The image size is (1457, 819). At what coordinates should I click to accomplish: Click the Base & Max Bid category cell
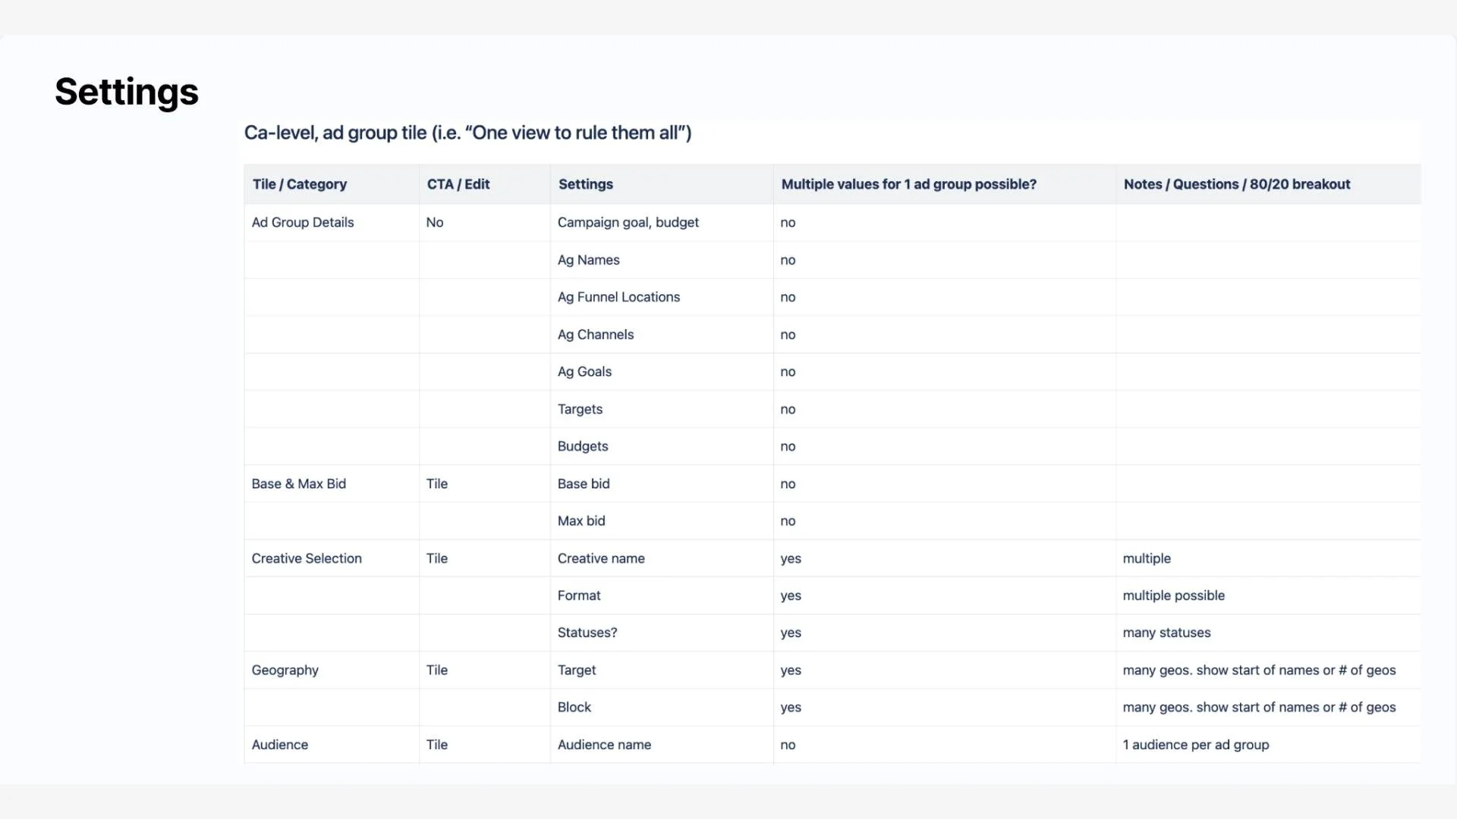click(299, 484)
